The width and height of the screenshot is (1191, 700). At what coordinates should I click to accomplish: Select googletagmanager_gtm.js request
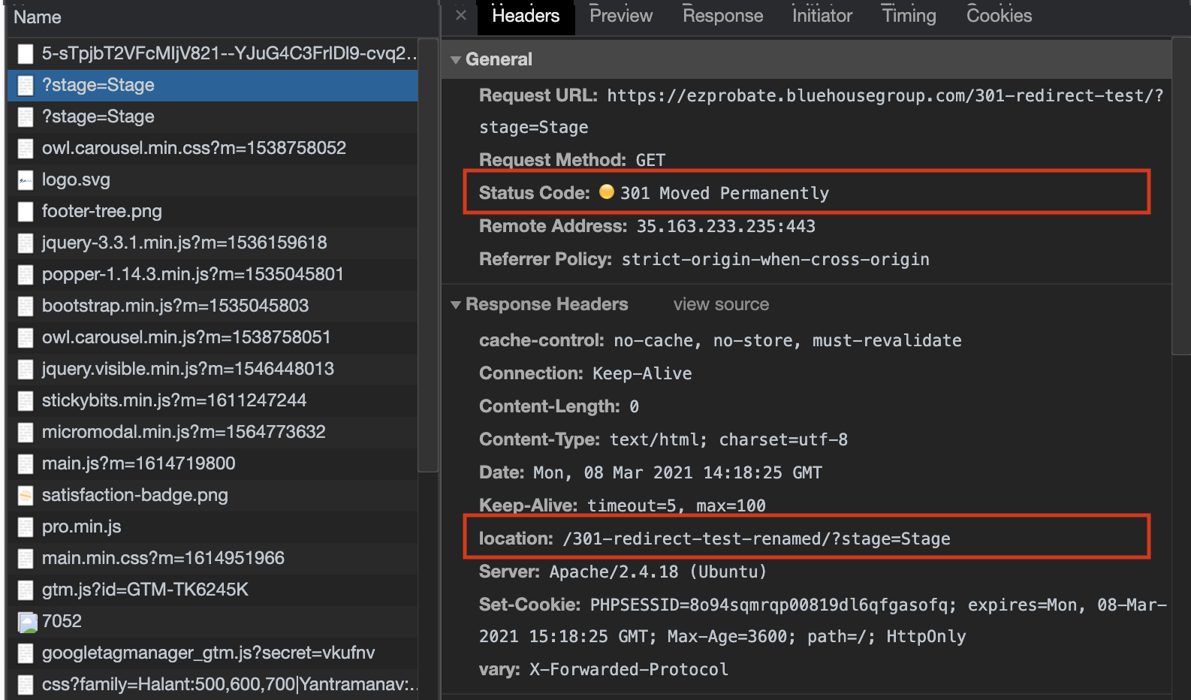213,653
